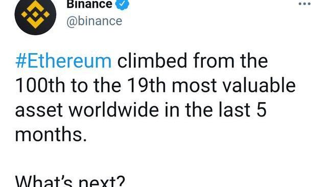This screenshot has width=327, height=187.
Task: Click the @binance handle
Action: (x=94, y=21)
